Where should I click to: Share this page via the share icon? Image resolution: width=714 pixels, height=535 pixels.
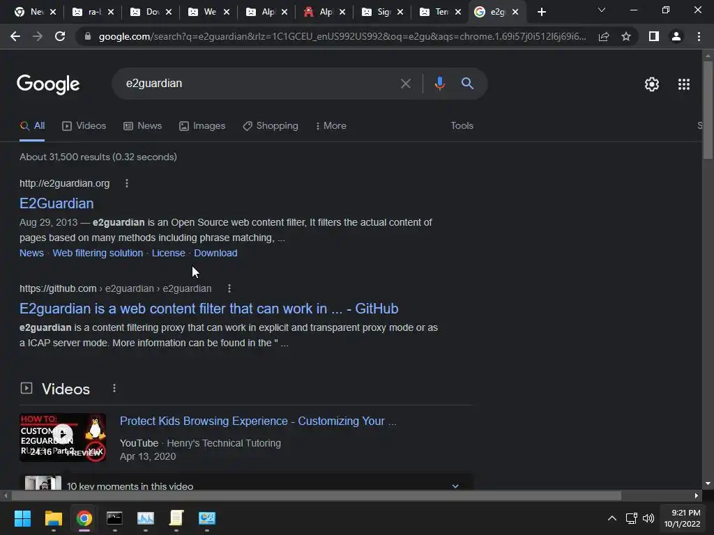point(604,36)
